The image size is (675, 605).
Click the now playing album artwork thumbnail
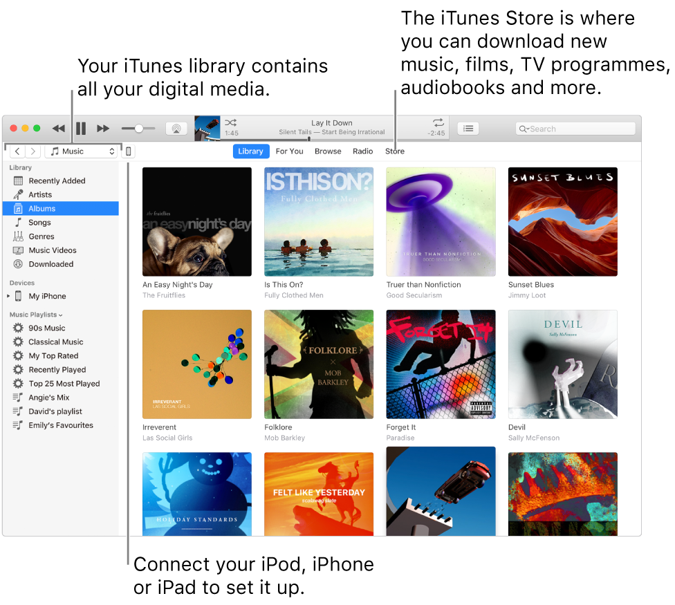[207, 128]
